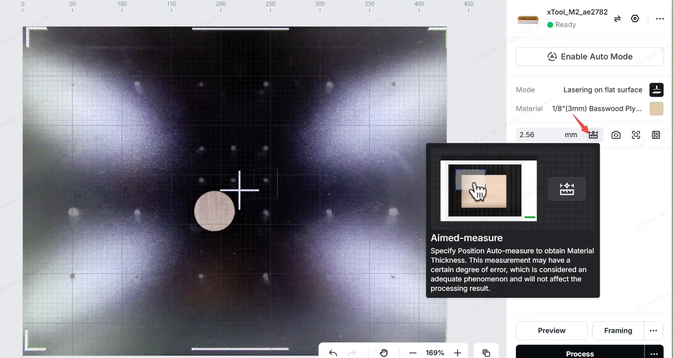The height and width of the screenshot is (358, 673).
Task: Select the hand pan tool
Action: pos(384,353)
